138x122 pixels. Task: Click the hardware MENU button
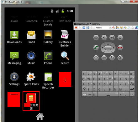click(104, 58)
